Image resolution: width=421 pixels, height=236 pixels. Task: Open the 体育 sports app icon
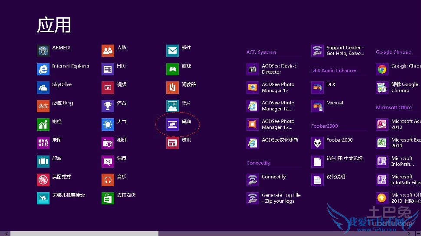click(108, 106)
